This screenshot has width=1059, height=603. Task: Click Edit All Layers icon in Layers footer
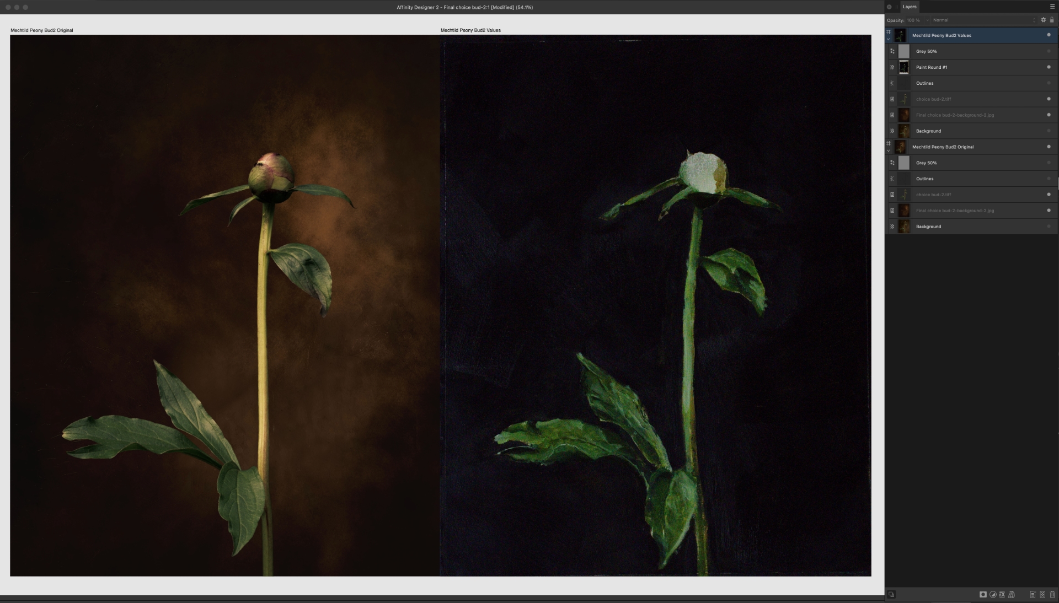coord(891,594)
